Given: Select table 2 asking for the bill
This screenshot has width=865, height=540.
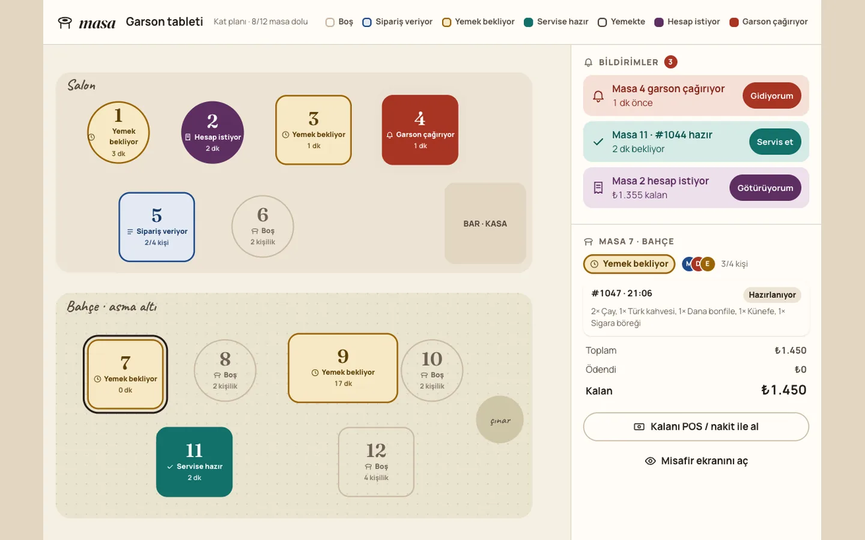Looking at the screenshot, I should point(213,133).
